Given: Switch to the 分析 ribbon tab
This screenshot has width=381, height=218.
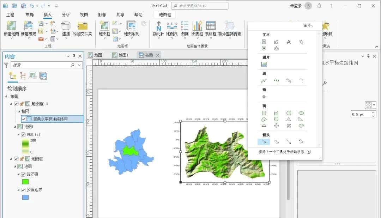Looking at the screenshot, I should coord(66,14).
